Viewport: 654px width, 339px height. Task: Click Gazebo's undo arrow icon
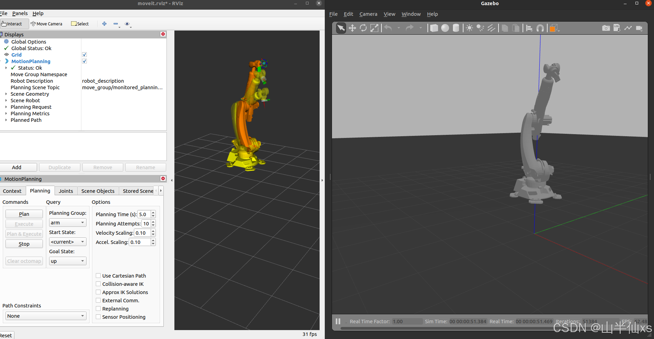pos(388,28)
